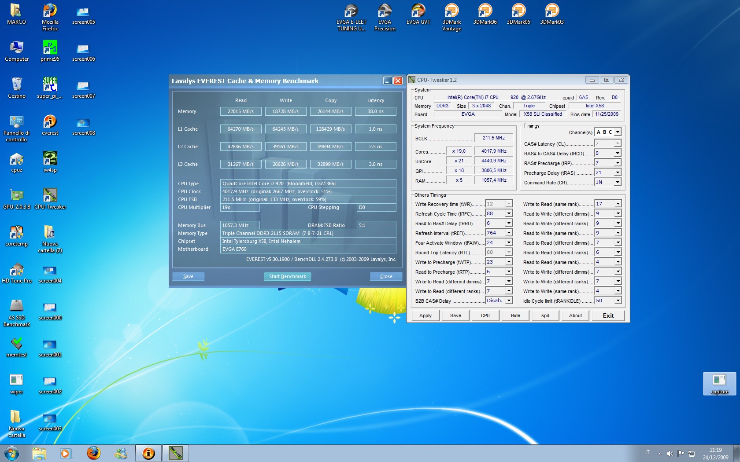
Task: Open the HD Tune Pro desktop icon
Action: pos(17,273)
